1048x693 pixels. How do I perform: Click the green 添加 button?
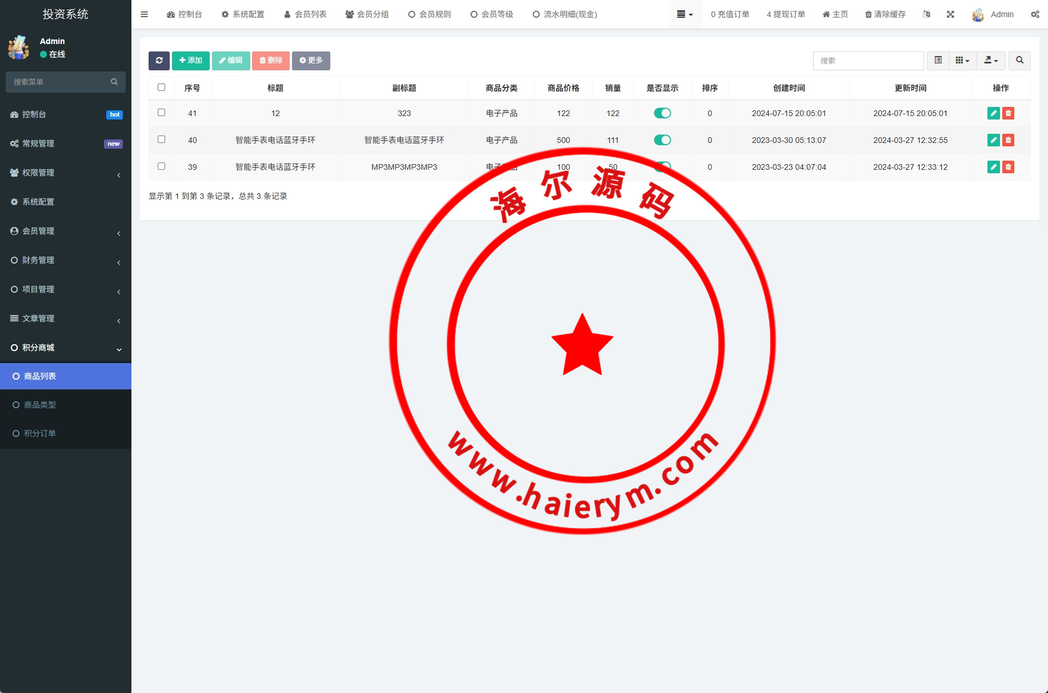pos(190,61)
